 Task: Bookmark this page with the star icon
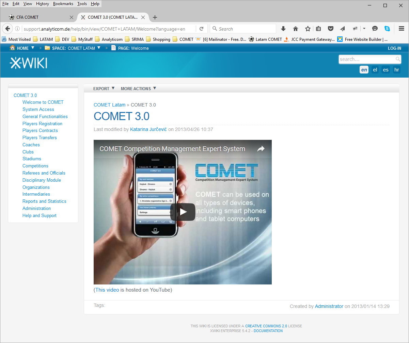click(308, 29)
